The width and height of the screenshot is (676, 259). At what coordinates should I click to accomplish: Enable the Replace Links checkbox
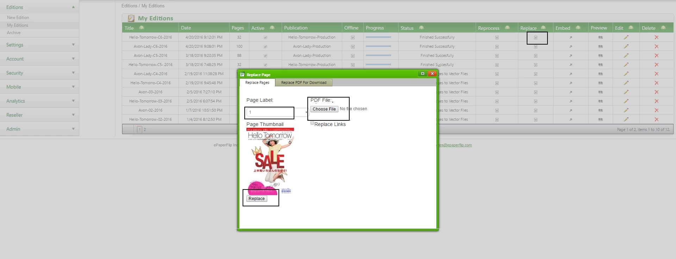point(312,123)
